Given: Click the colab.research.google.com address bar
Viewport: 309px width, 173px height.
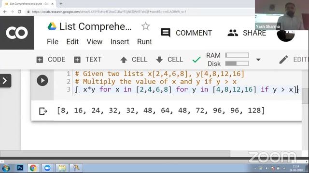Looking at the screenshot, I should 109,12.
